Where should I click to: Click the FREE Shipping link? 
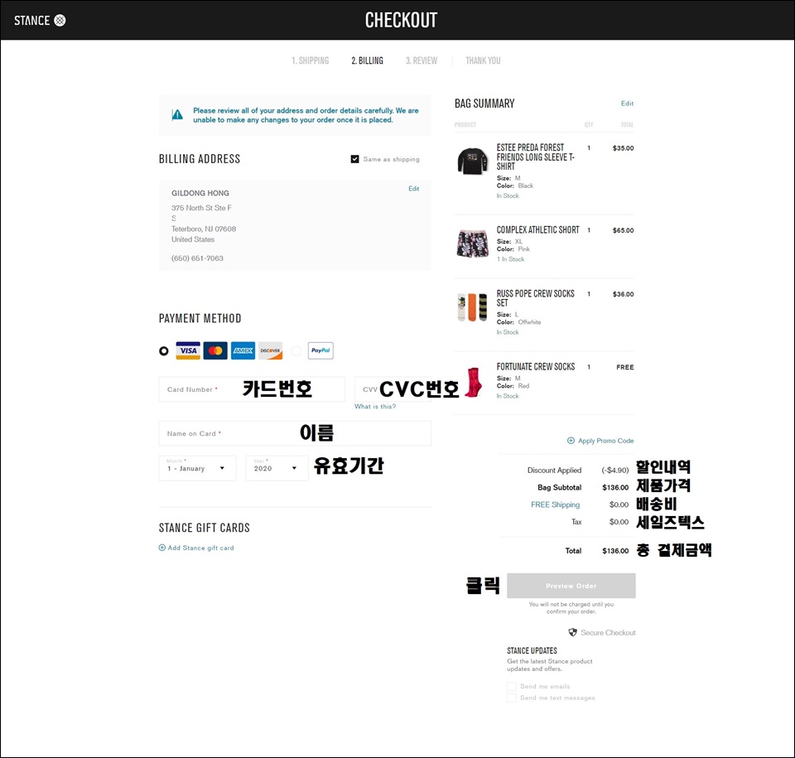(555, 505)
